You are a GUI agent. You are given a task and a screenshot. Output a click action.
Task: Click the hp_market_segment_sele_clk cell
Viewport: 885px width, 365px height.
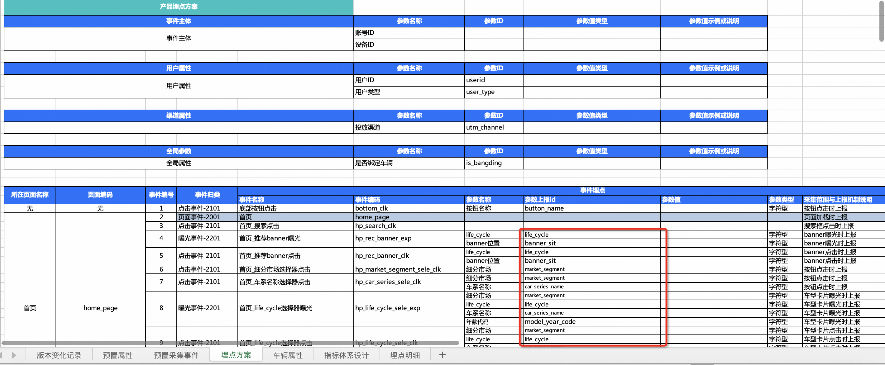[x=409, y=269]
